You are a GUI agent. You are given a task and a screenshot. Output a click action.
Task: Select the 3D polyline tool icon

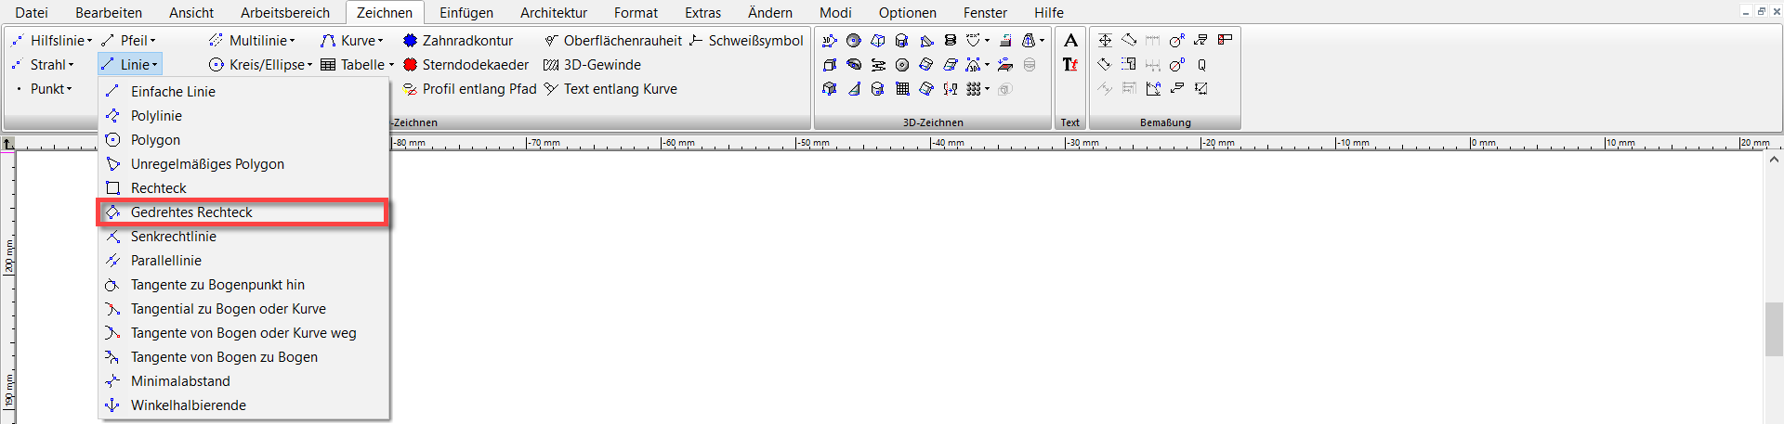[x=830, y=40]
